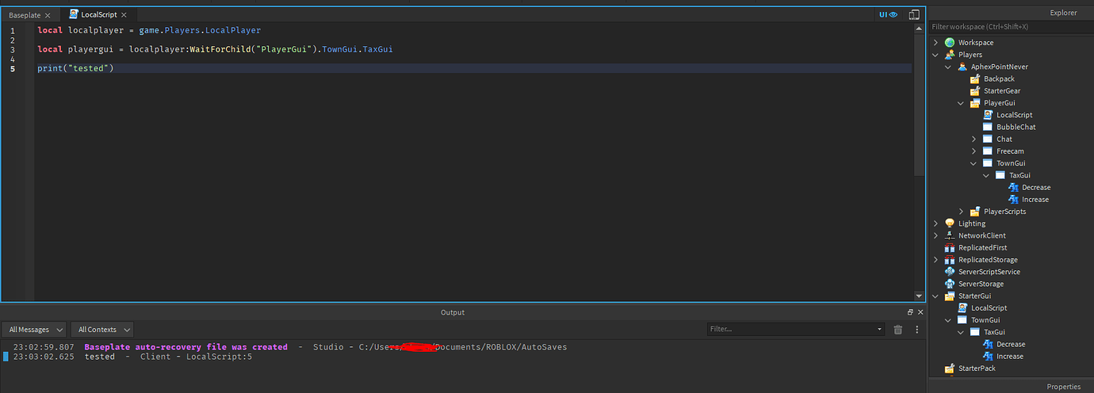Select TownGui under PlayerGui
Image resolution: width=1094 pixels, height=393 pixels.
point(1011,163)
